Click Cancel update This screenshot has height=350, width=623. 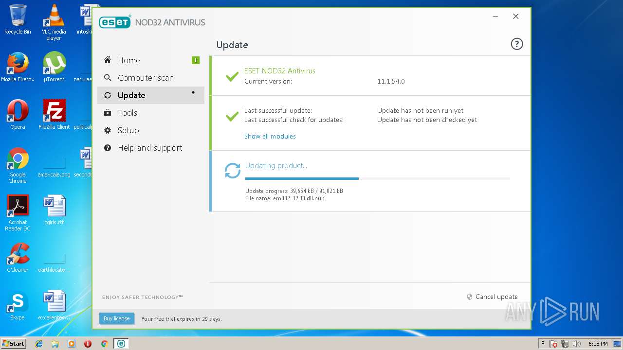(492, 297)
